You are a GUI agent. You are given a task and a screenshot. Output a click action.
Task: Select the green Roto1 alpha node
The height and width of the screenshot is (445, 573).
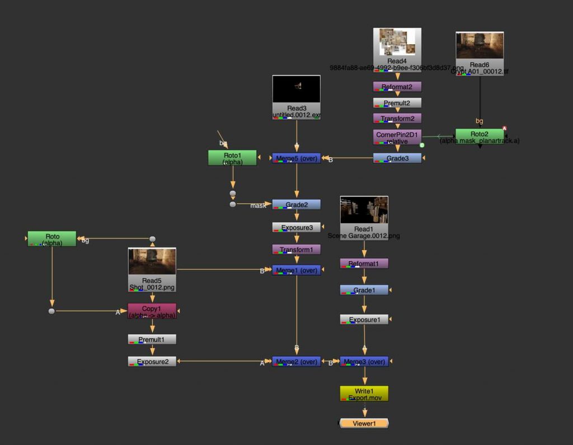tap(232, 158)
